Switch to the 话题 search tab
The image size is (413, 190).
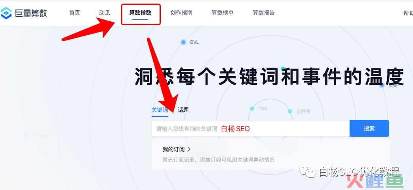point(183,110)
